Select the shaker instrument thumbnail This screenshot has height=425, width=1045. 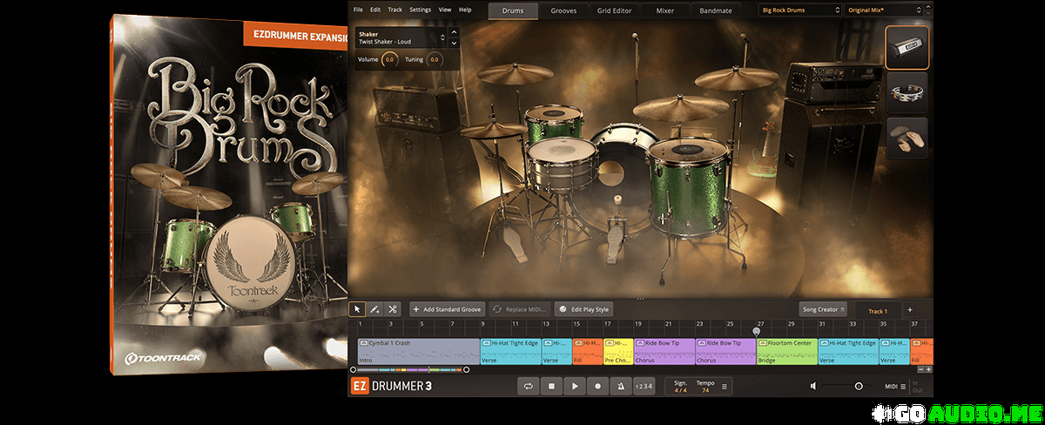[907, 47]
